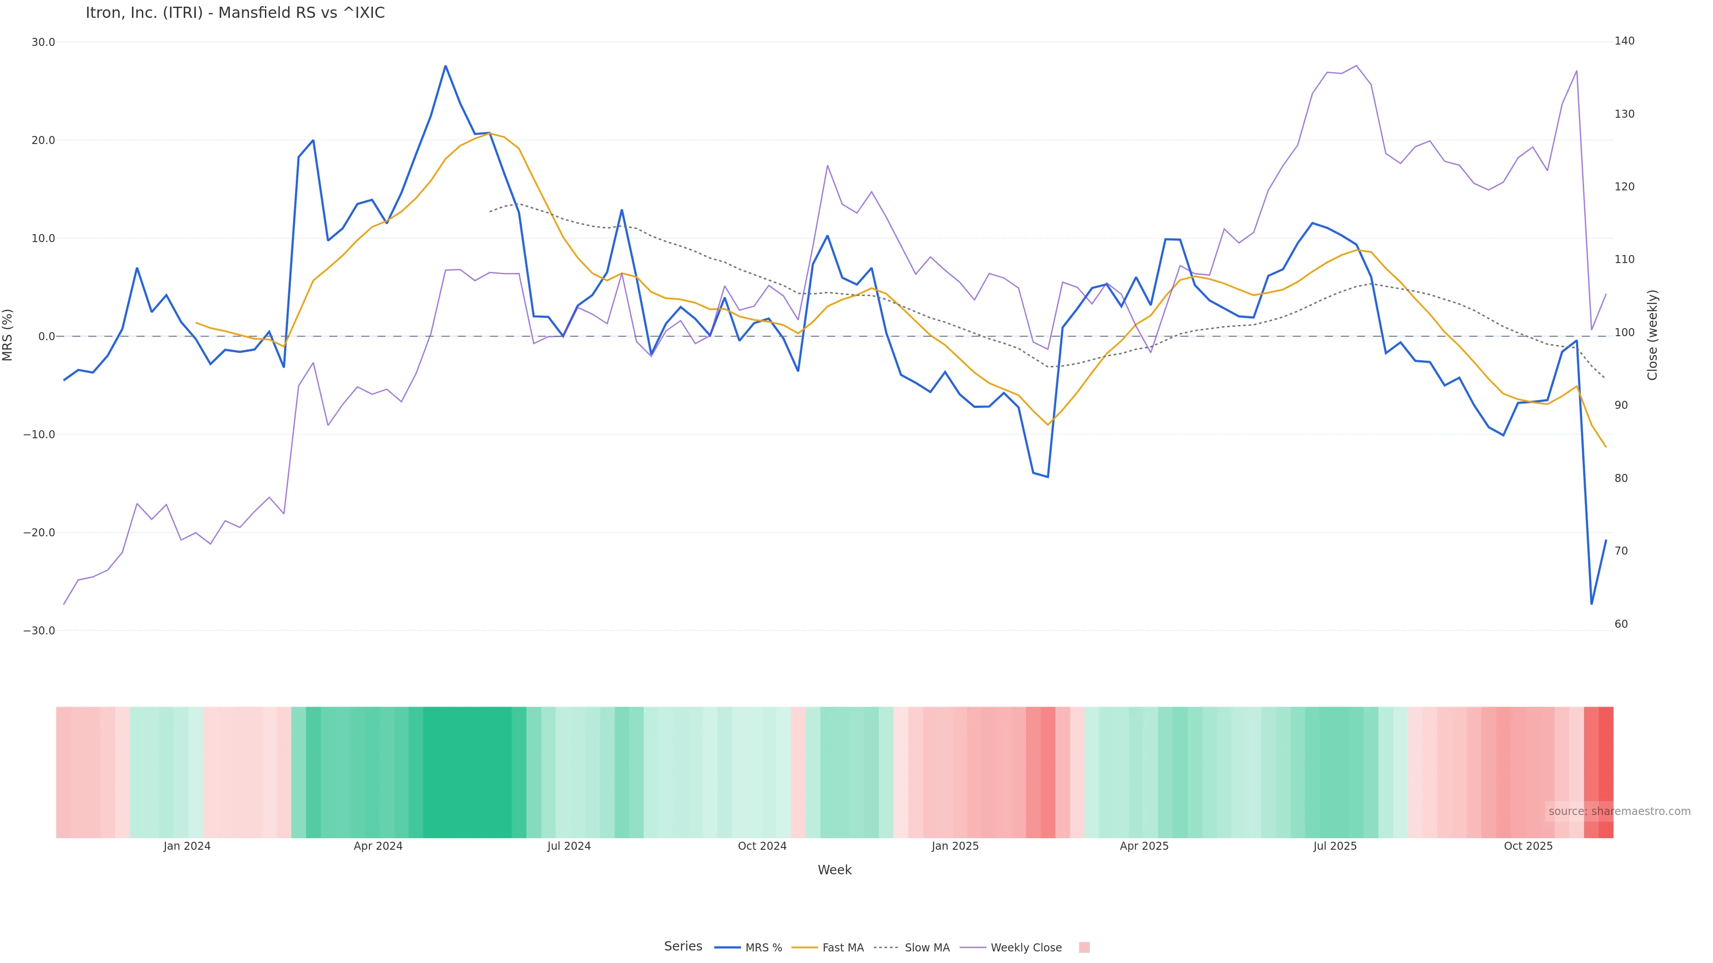
Task: Click the Oct 2025 tick label
Action: [1528, 847]
